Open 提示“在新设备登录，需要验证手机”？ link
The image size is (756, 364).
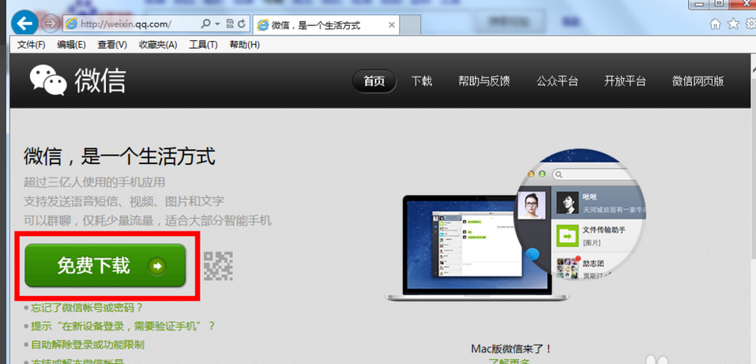pos(123,326)
